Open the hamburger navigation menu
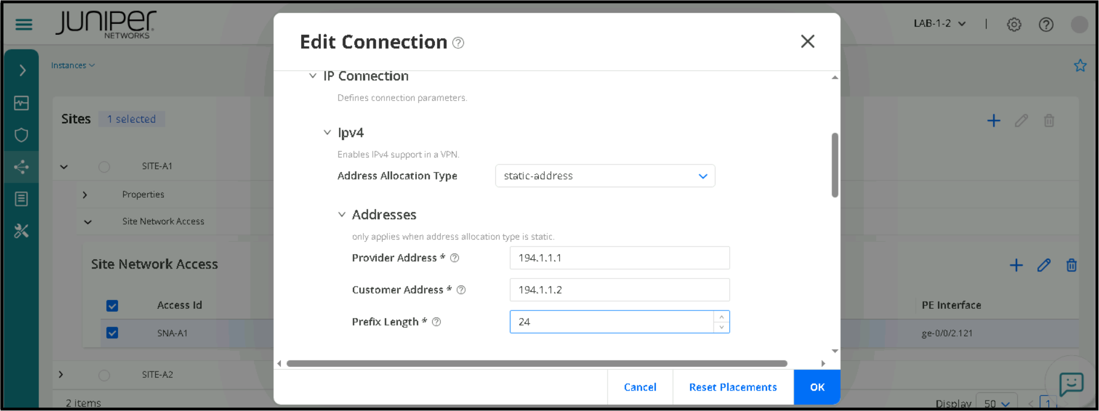1099x411 pixels. [x=24, y=24]
